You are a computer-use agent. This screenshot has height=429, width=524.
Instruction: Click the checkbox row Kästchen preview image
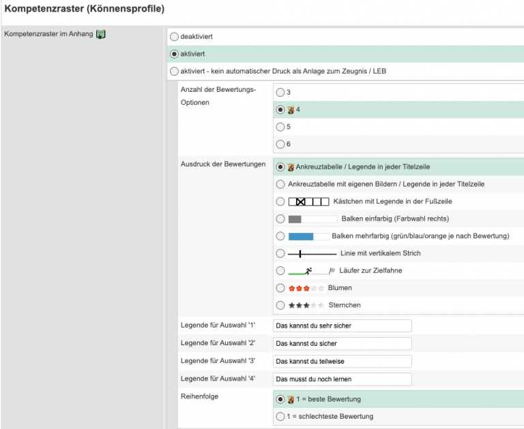(x=309, y=202)
